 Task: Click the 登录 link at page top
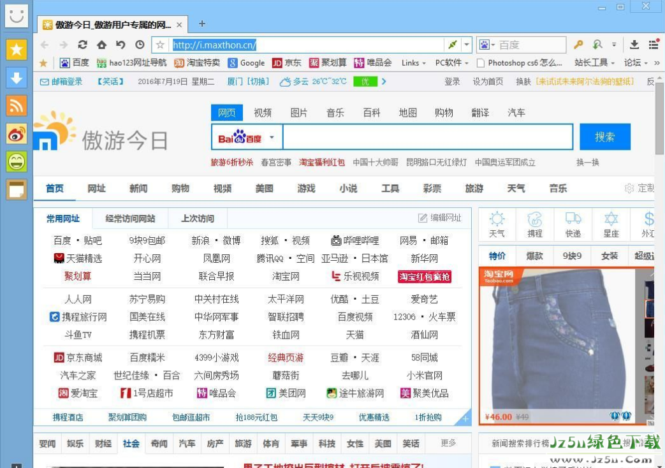point(452,82)
